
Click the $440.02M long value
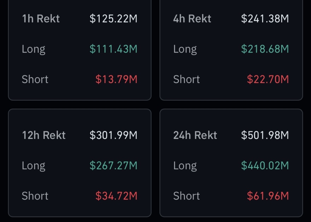265,166
